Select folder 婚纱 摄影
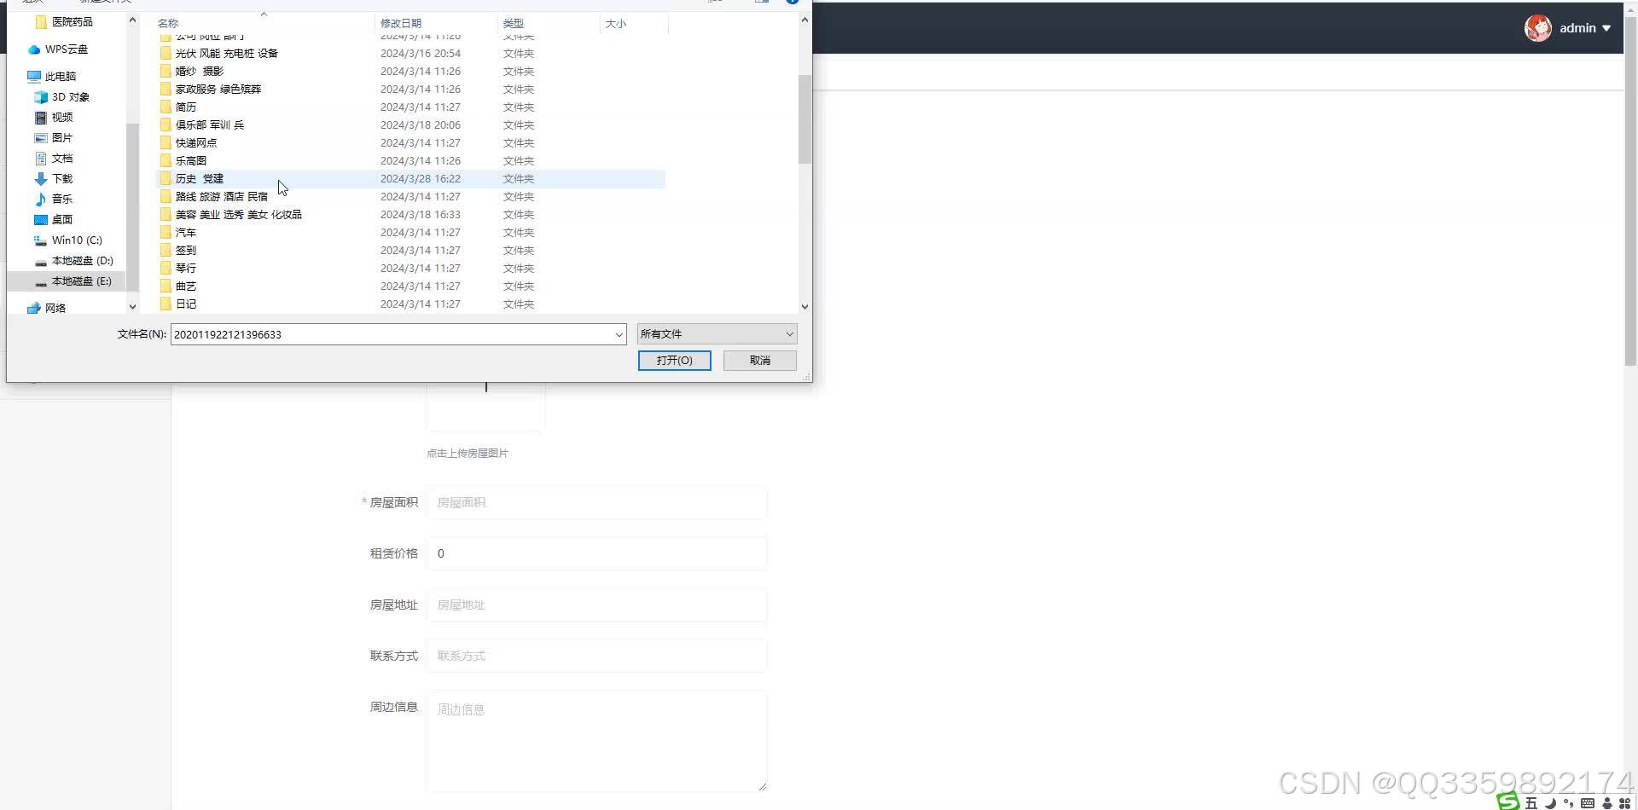1638x810 pixels. (x=199, y=71)
